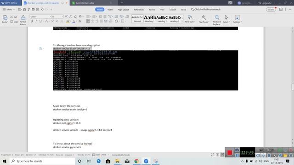This screenshot has height=165, width=294.
Task: Undo the last action
Action: click(42, 9)
